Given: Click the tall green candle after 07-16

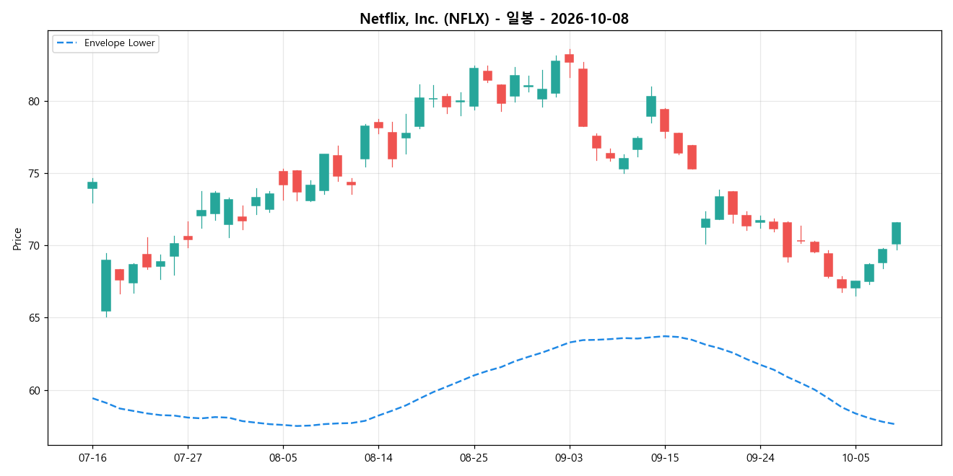Looking at the screenshot, I should click(106, 286).
